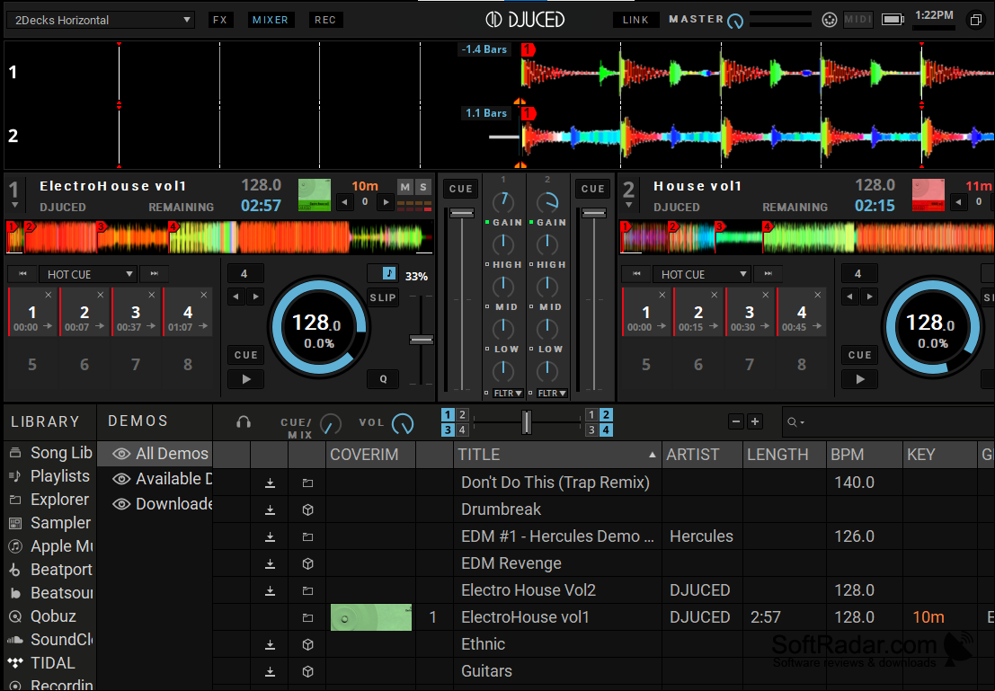The width and height of the screenshot is (995, 691).
Task: Click the channel 1 volume fader handle
Action: [x=462, y=213]
